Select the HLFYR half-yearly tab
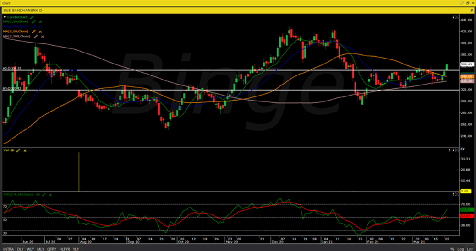Screen dimensions: 476x251 pos(65,249)
